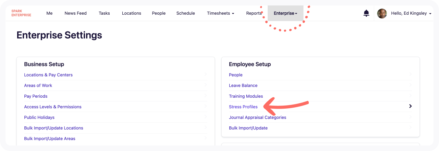Click the chevron next to Public Holidays
This screenshot has width=439, height=151.
click(x=206, y=117)
